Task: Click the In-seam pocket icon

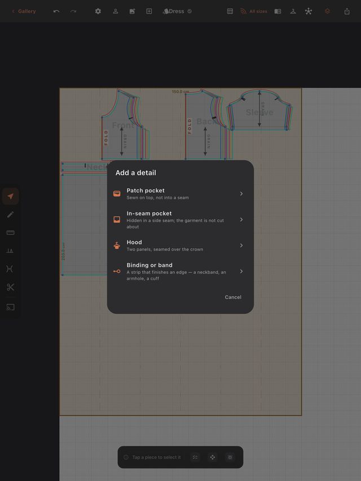Action: point(117,220)
